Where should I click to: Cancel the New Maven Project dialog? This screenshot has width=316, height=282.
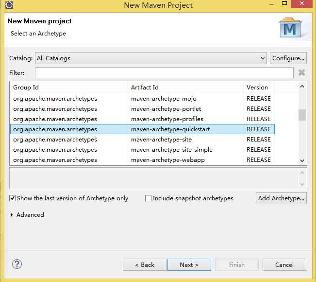pos(284,264)
